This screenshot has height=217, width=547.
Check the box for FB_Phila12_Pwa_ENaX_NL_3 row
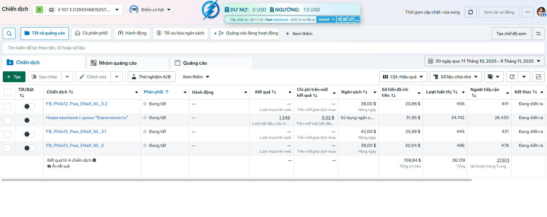click(x=8, y=148)
